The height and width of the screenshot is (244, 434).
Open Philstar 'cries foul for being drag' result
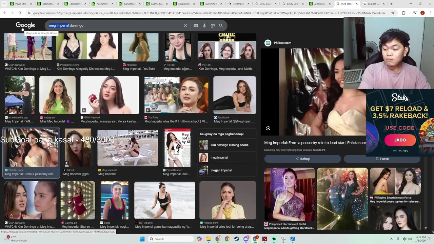coord(228,200)
